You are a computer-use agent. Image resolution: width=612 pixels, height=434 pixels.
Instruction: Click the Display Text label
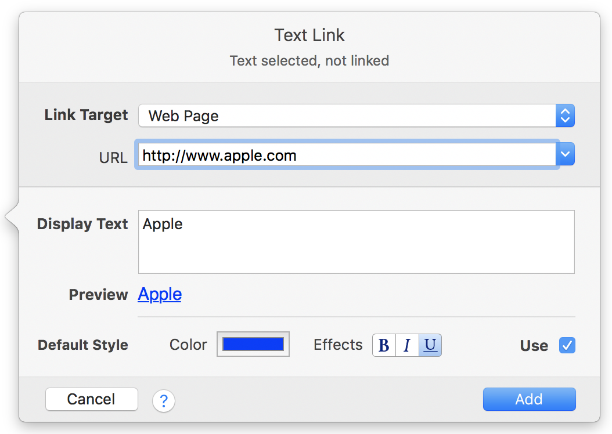pos(82,224)
